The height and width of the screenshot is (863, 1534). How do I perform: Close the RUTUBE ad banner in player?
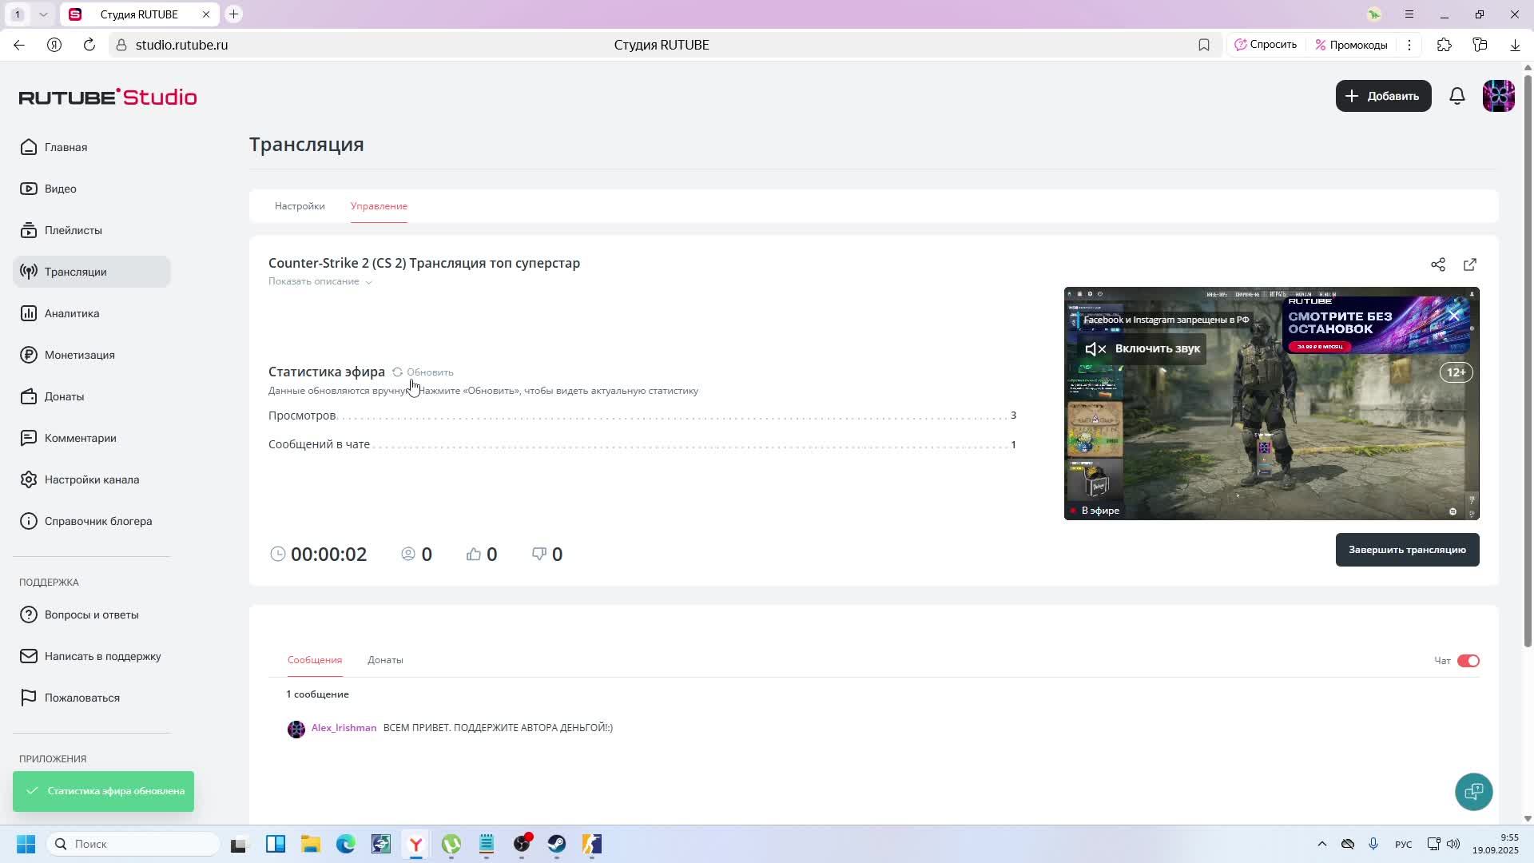click(1454, 316)
